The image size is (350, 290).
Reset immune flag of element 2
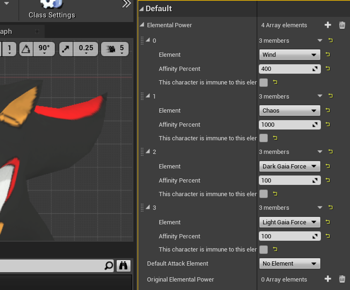coord(275,194)
